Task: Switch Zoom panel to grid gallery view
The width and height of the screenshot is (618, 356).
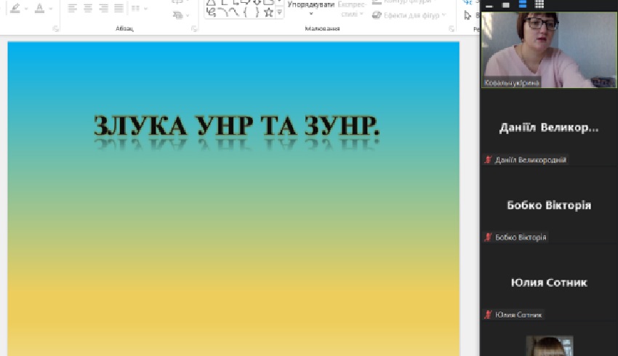Action: (x=539, y=4)
